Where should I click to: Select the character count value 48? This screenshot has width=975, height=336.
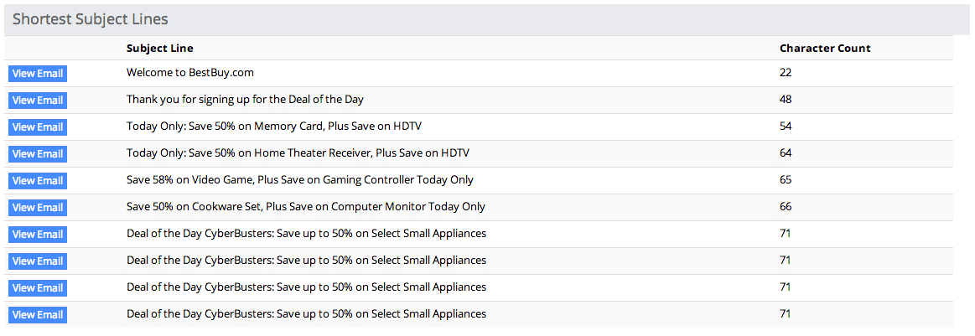[786, 100]
